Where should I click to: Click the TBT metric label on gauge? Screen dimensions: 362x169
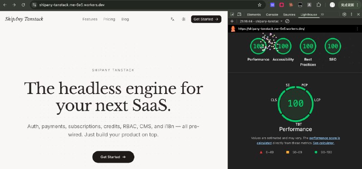299,125
